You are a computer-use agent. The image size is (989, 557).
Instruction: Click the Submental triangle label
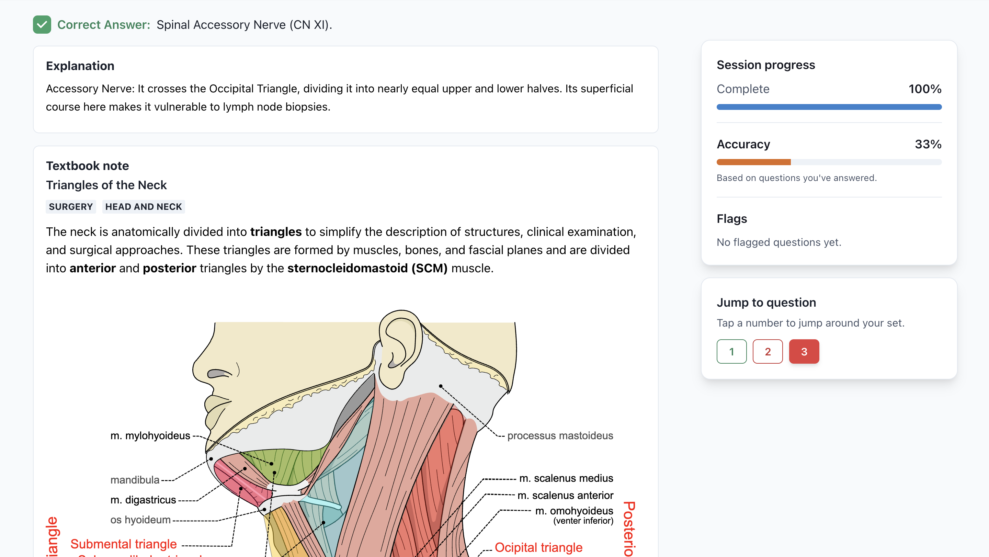click(x=124, y=544)
